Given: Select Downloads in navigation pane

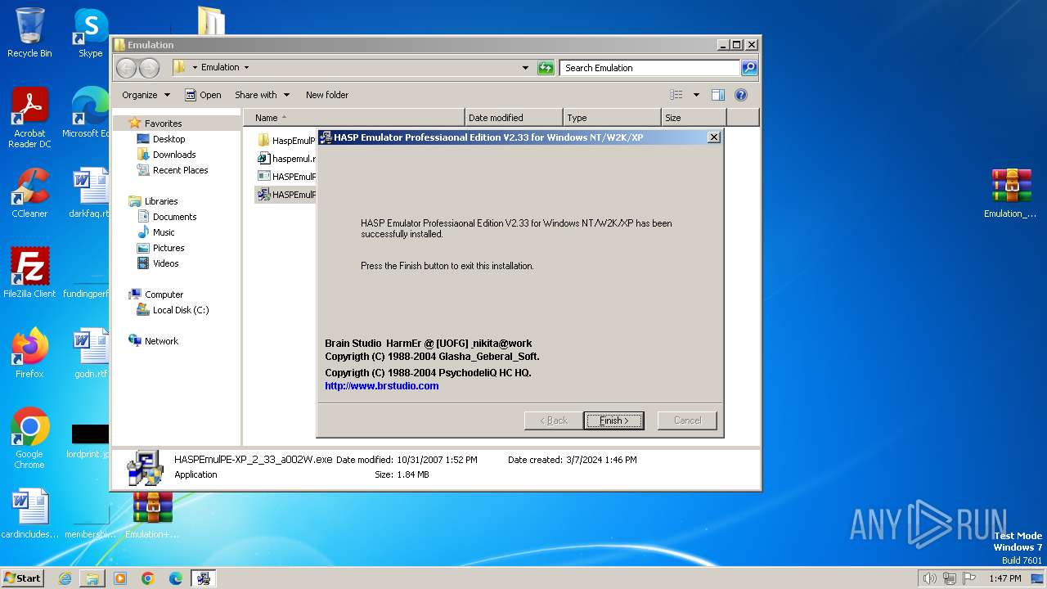Looking at the screenshot, I should [x=173, y=155].
